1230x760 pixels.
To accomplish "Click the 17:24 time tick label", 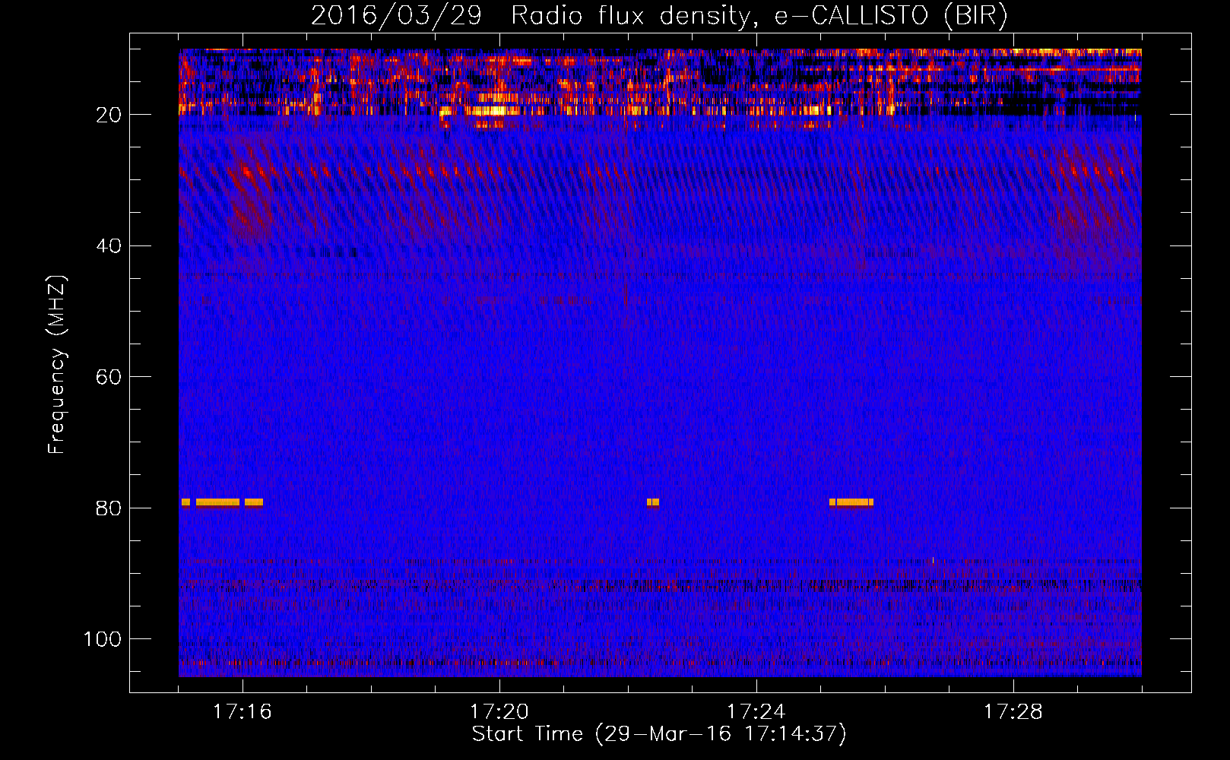I will [756, 712].
